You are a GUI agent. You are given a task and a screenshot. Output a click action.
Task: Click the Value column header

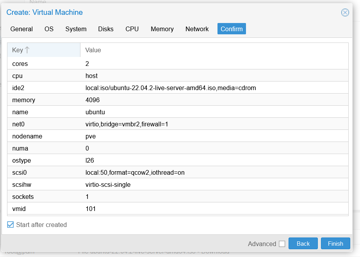coord(93,50)
